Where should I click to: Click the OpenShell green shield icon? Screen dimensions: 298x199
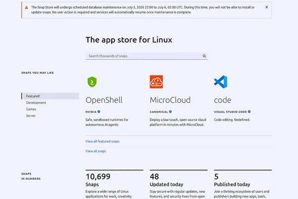92,82
